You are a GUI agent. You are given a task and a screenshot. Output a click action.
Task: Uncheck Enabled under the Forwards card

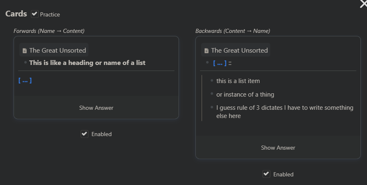[x=84, y=134]
